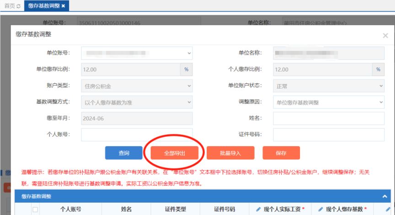The width and height of the screenshot is (395, 215).
Task: Click the 批量导入 button
Action: 230,153
